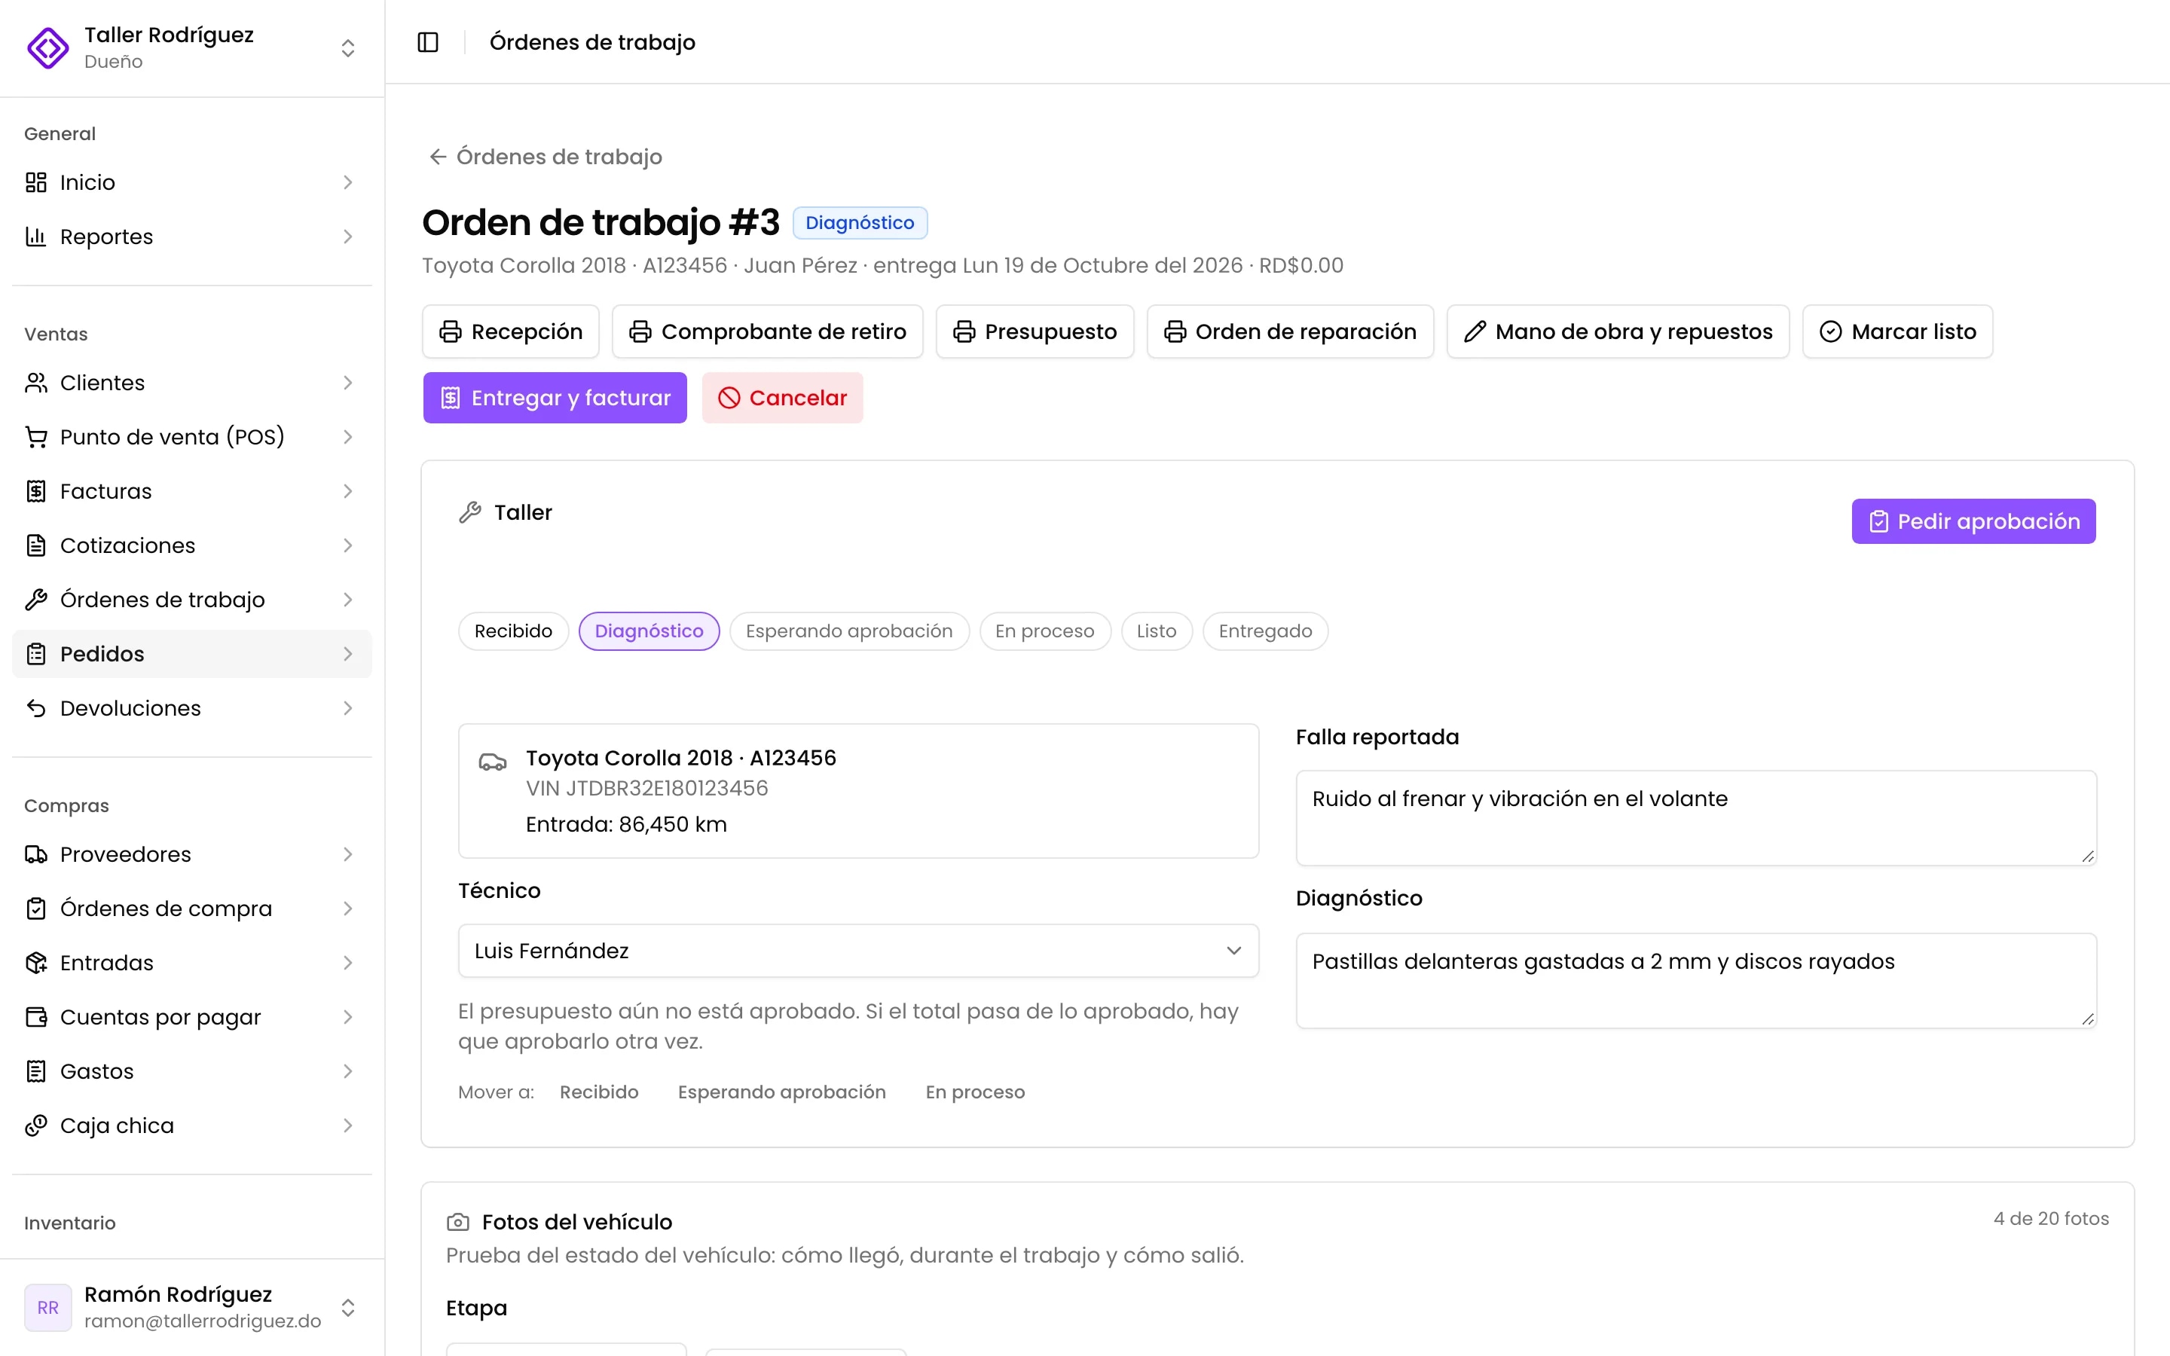Click the Órdenes de trabajo wrench icon
Screen dimensions: 2170x1356
(36, 600)
